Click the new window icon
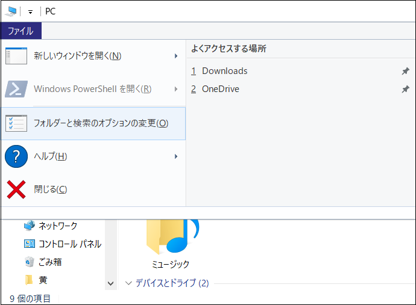Image resolution: width=416 pixels, height=305 pixels. (16, 56)
